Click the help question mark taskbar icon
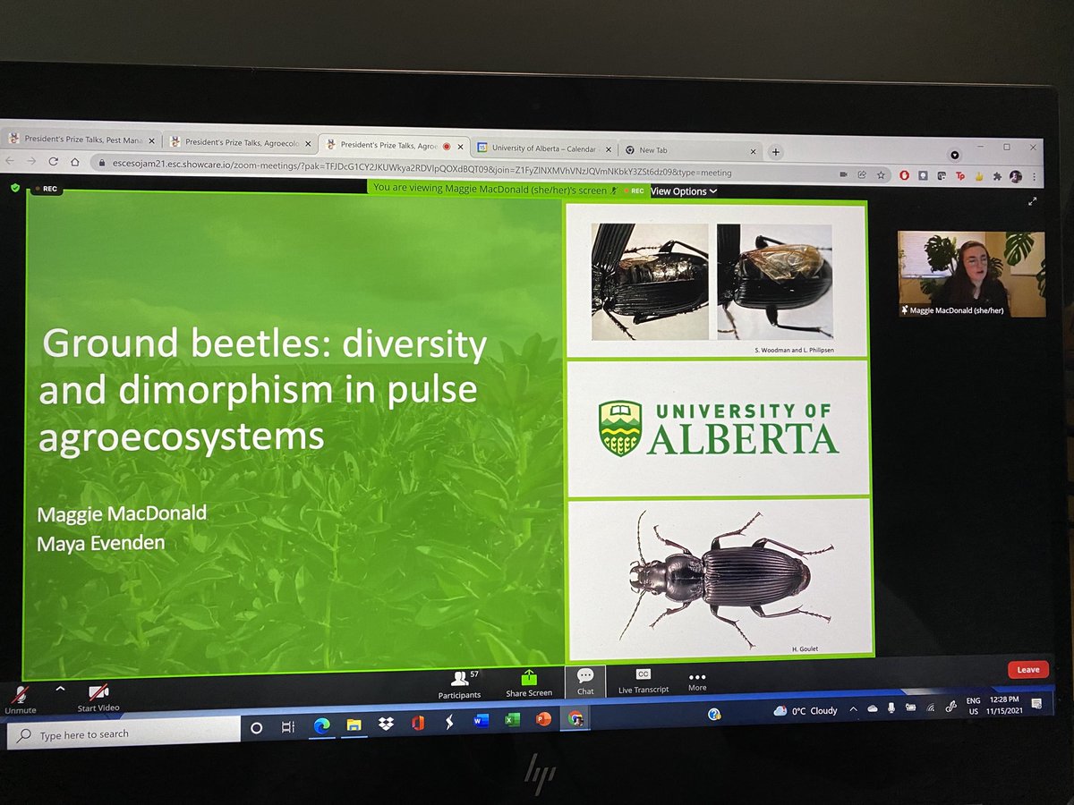 point(714,714)
